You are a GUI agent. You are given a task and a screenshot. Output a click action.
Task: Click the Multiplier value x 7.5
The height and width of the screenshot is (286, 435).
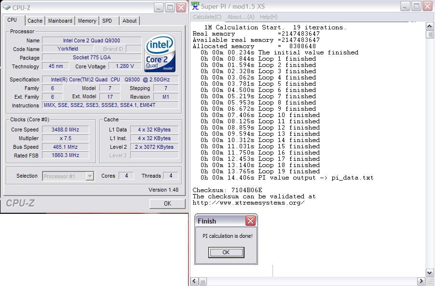[x=66, y=138]
